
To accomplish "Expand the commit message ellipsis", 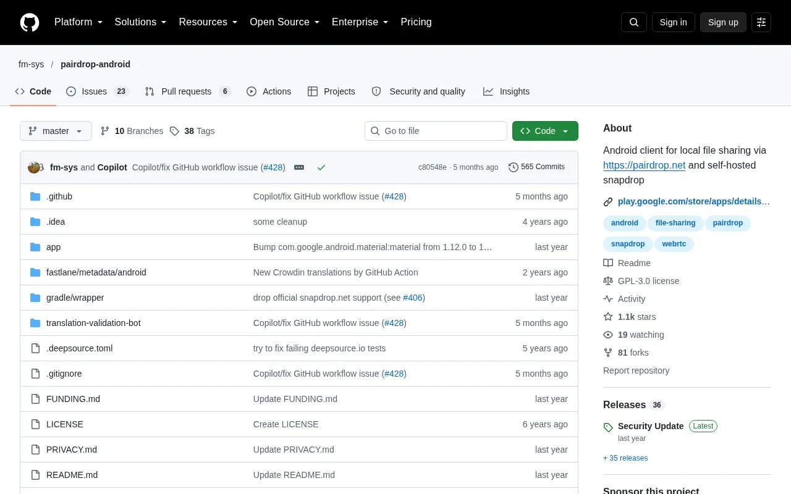I will click(299, 167).
